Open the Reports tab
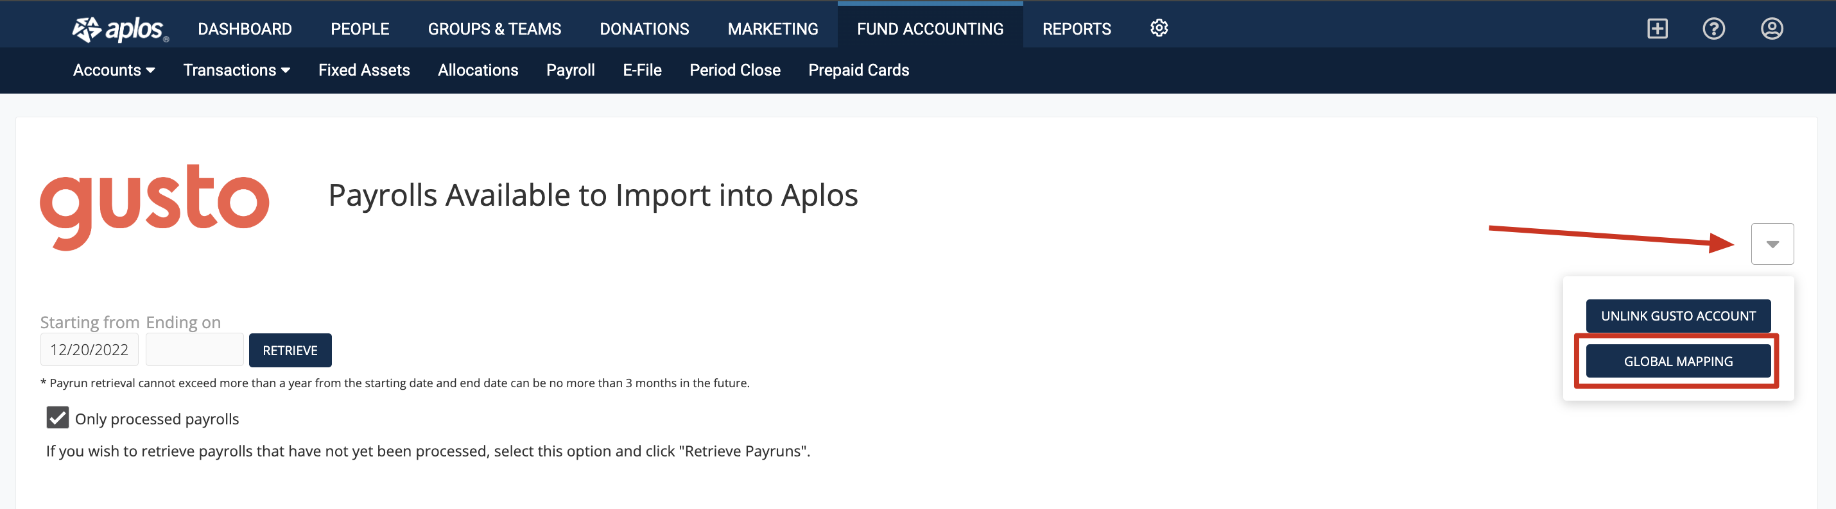The image size is (1836, 509). point(1076,28)
